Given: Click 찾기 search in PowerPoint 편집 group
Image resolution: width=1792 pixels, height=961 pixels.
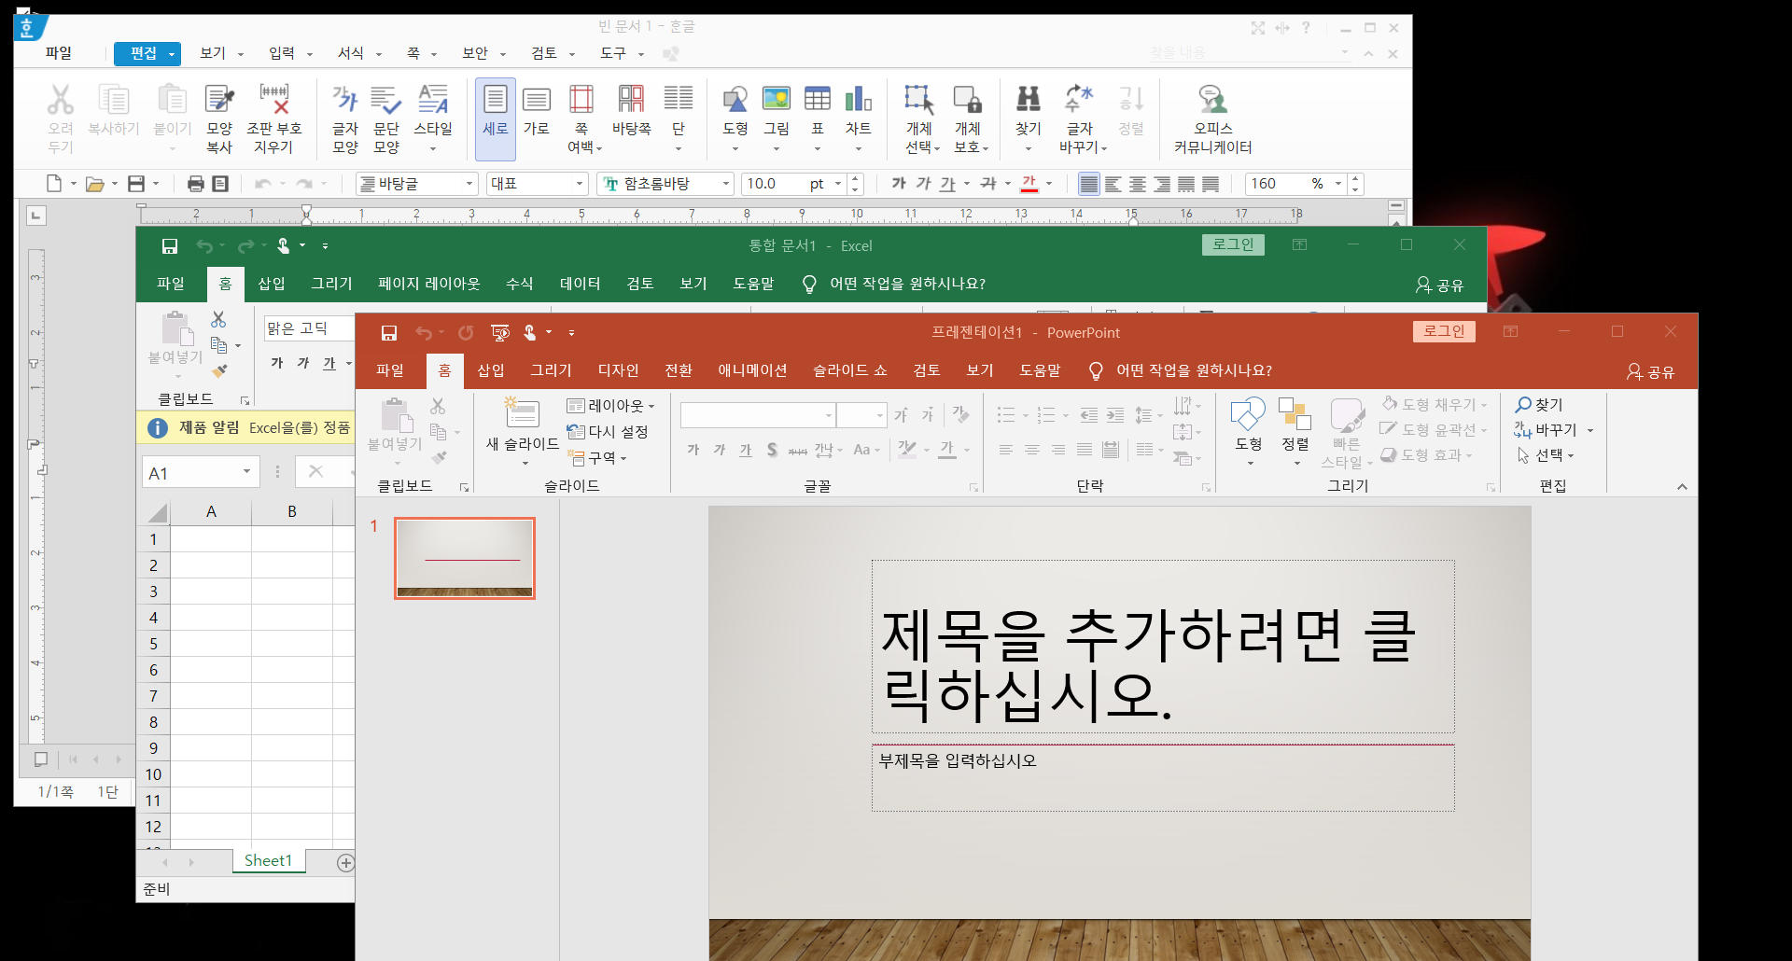Looking at the screenshot, I should (1539, 405).
